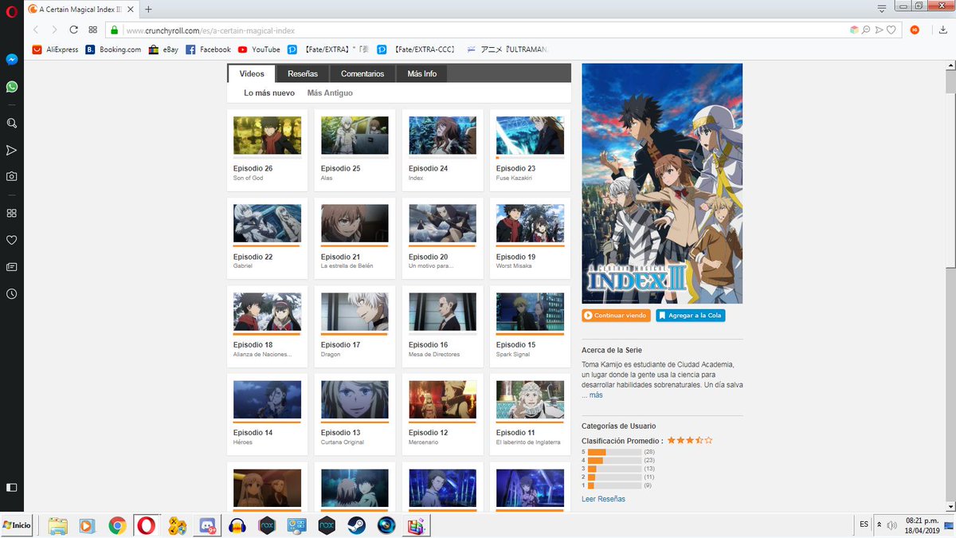Viewport: 956px width, 538px height.
Task: Click the green padlock security icon
Action: point(115,30)
